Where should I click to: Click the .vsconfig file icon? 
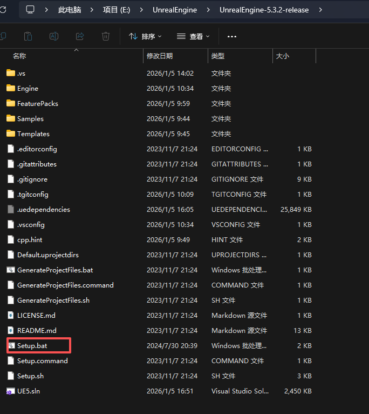click(x=11, y=224)
